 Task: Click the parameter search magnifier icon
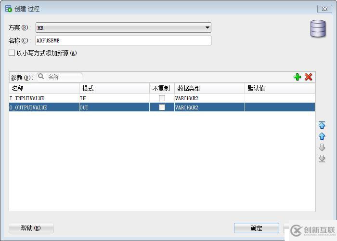pyautogui.click(x=41, y=76)
